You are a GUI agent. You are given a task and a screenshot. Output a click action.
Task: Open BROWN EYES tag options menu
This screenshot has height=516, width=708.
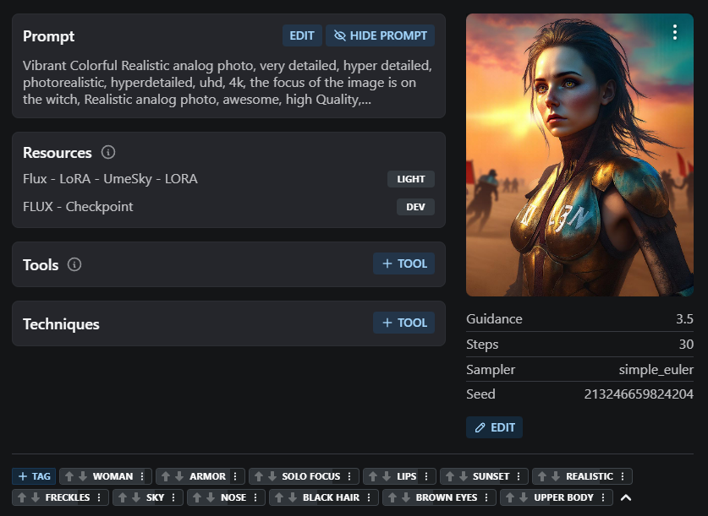(486, 497)
